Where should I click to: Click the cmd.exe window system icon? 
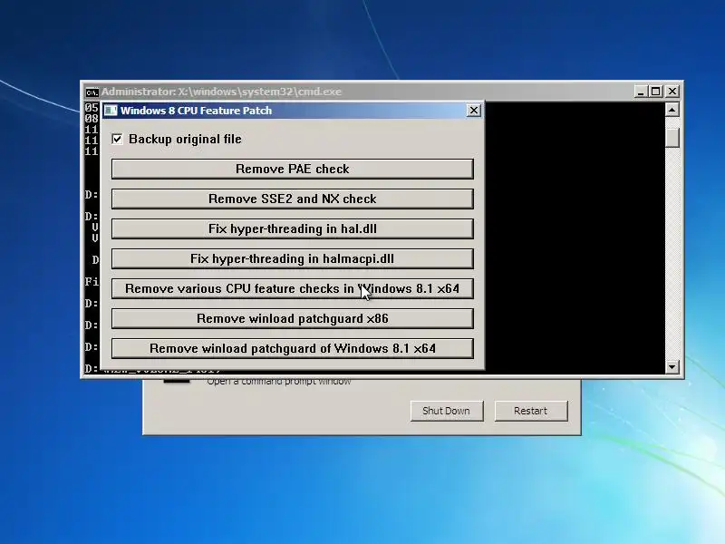[92, 92]
